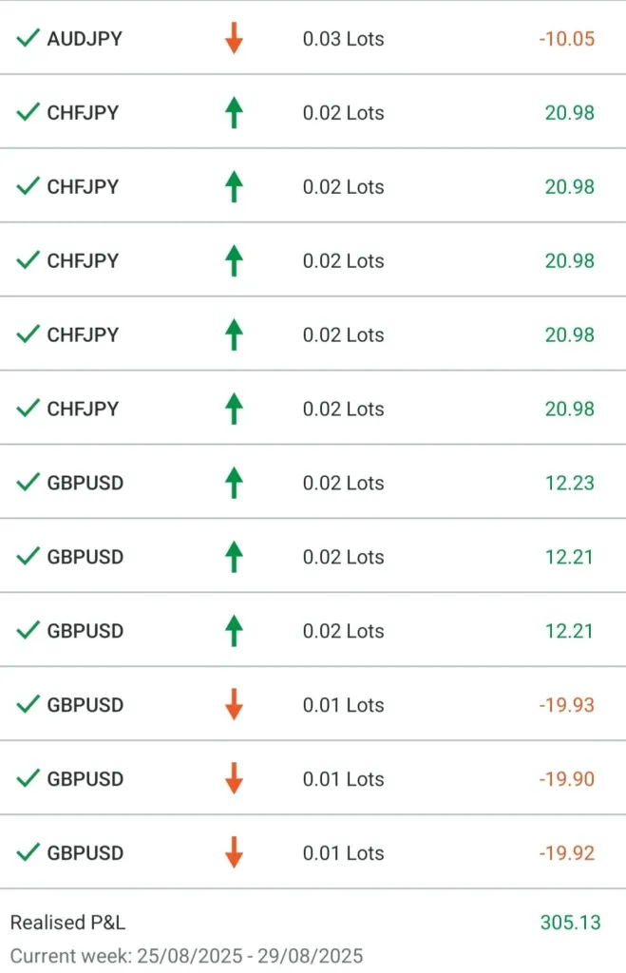
Task: Open the GBPUSD symbol on the -19.90 trade
Action: pyautogui.click(x=85, y=779)
